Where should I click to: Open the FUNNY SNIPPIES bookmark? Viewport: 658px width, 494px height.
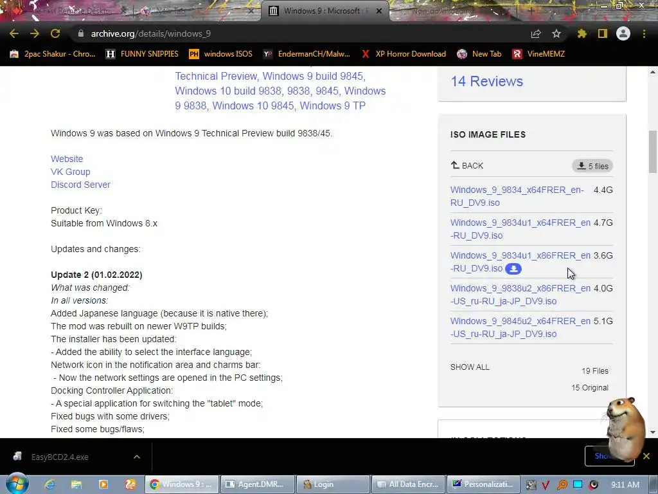coord(142,54)
